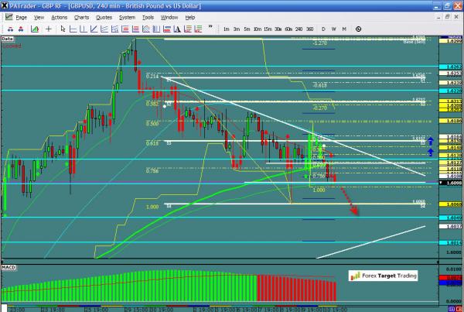Select the red and blue levels tool
The width and height of the screenshot is (464, 312).
[167, 29]
